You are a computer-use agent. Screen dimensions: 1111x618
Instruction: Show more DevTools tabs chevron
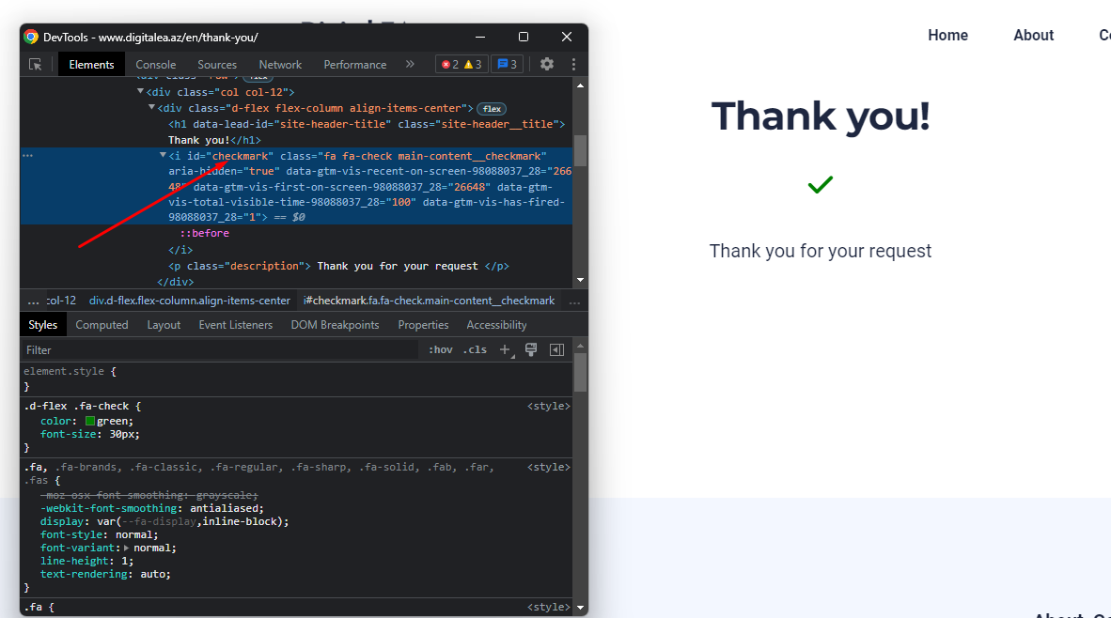tap(410, 65)
